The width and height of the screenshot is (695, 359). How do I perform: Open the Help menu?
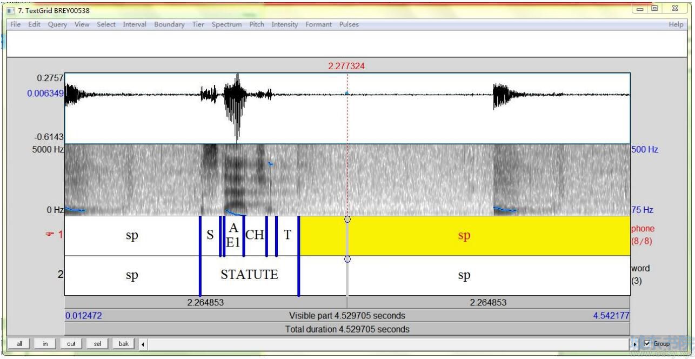tap(676, 24)
